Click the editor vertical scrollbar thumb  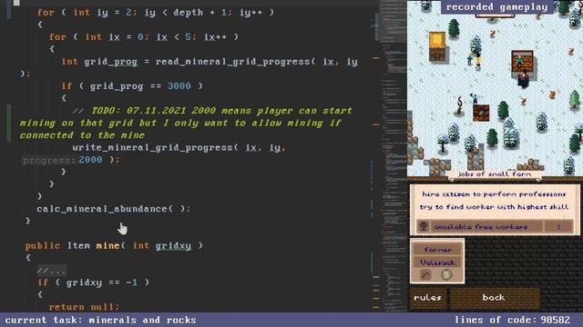376,26
